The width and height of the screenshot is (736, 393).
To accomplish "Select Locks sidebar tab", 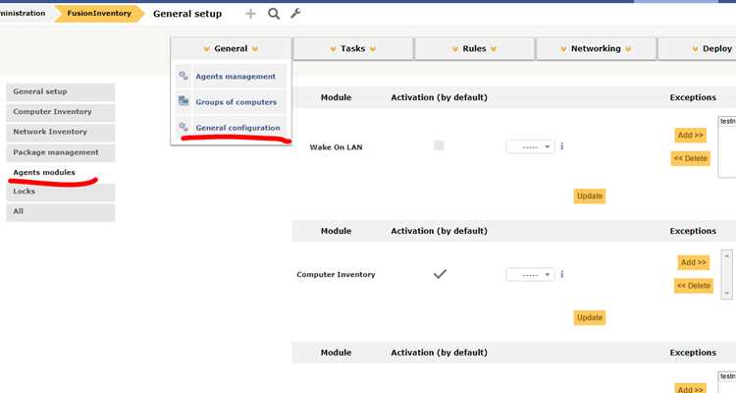I will tap(61, 192).
